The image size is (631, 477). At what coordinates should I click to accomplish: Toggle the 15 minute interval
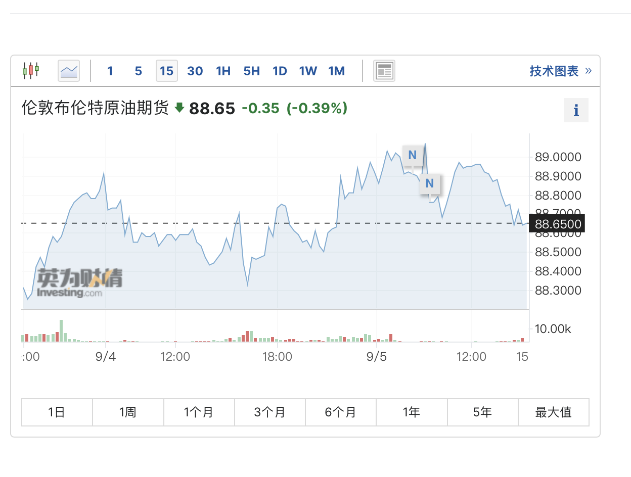point(166,71)
